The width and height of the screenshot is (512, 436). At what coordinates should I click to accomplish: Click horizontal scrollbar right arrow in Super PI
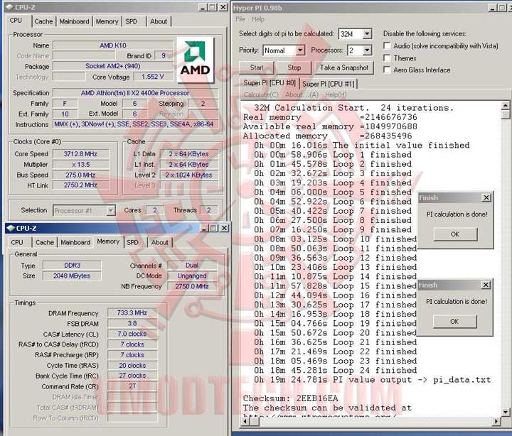click(496, 421)
